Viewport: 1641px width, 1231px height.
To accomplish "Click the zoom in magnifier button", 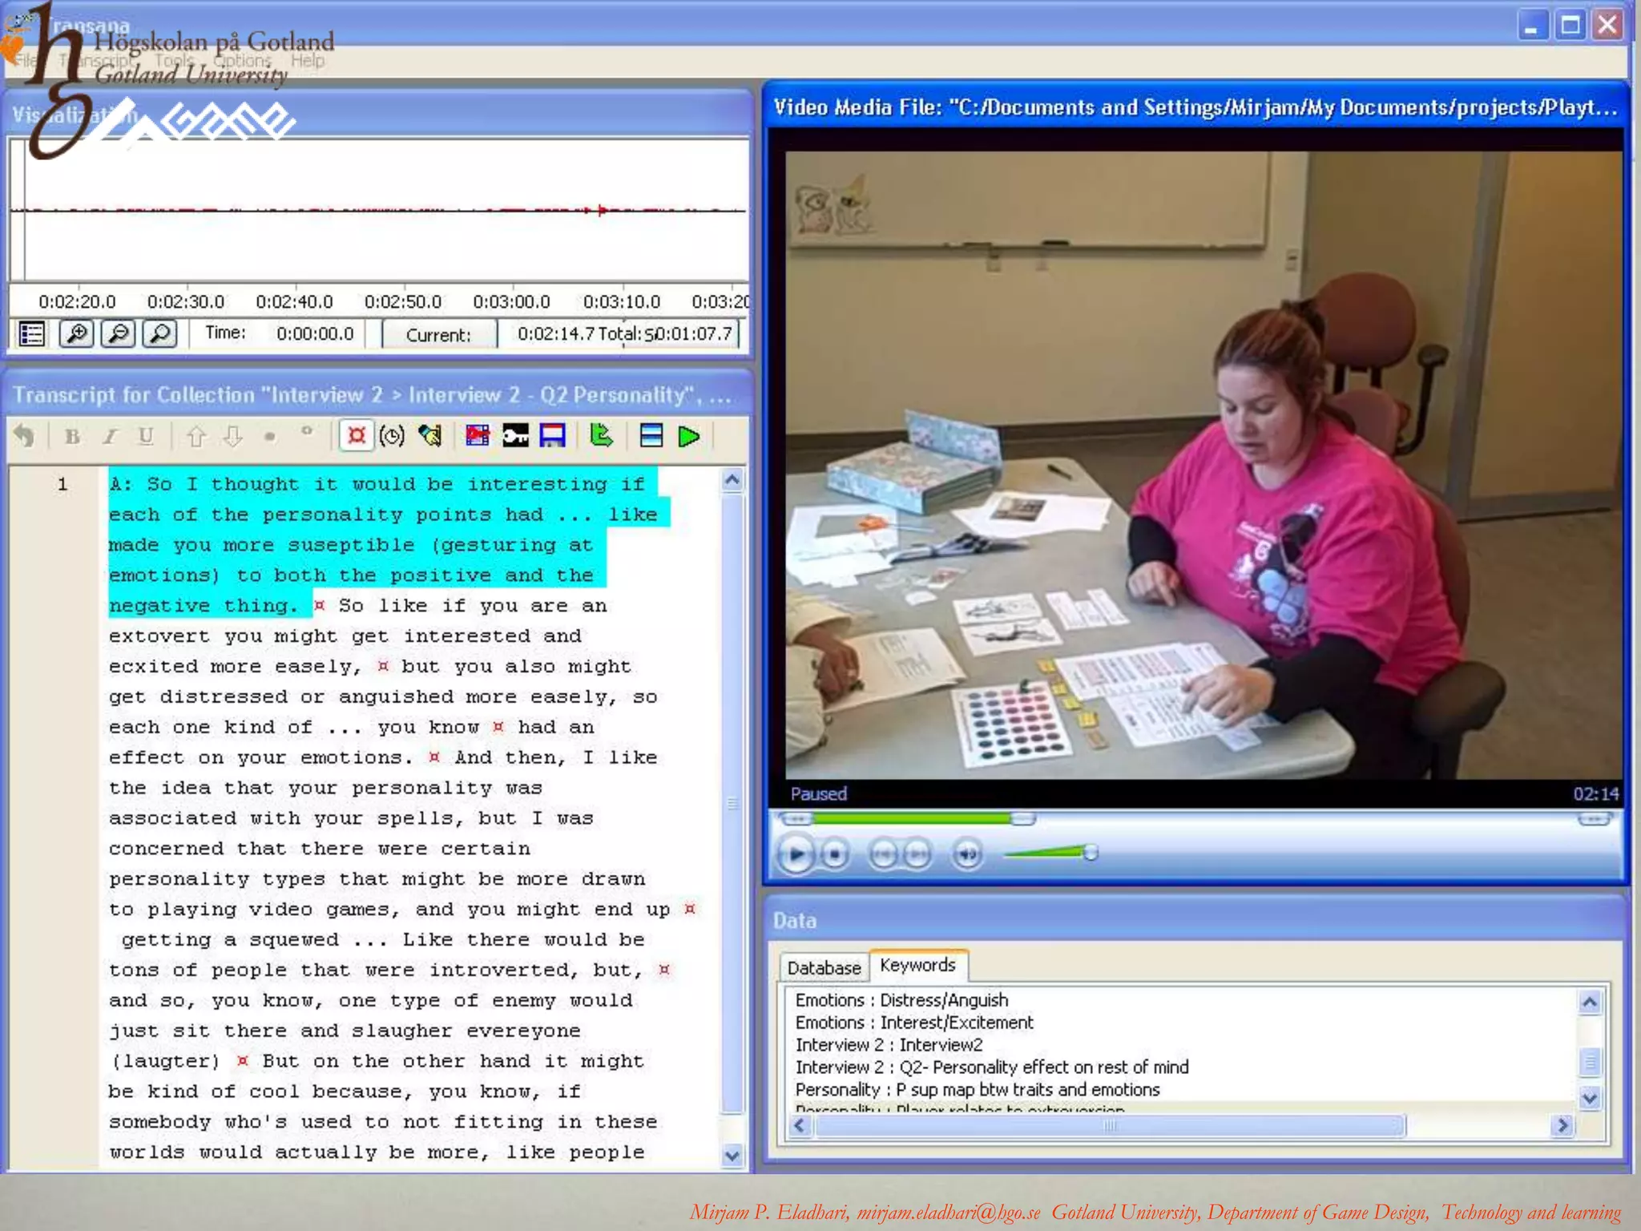I will (x=76, y=333).
